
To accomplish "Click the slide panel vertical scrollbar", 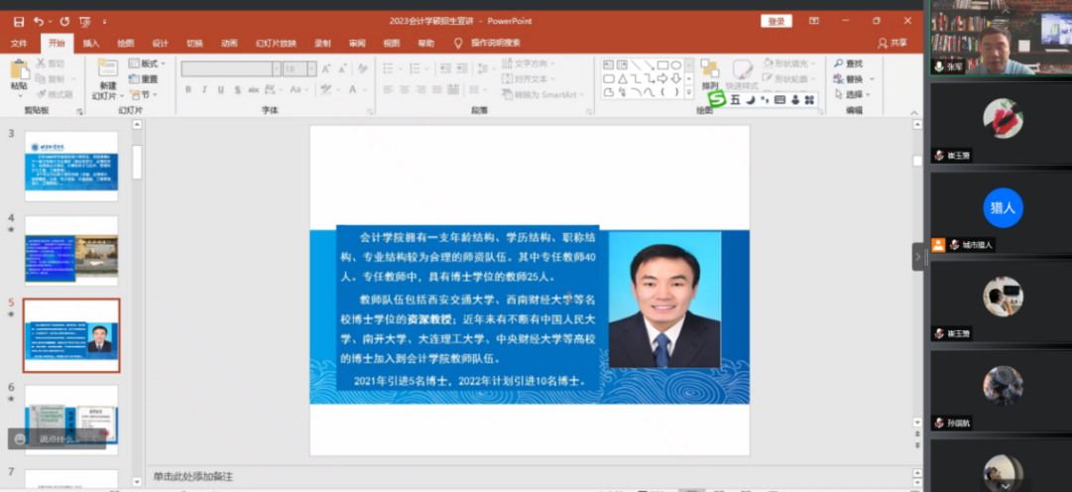I will (138, 164).
